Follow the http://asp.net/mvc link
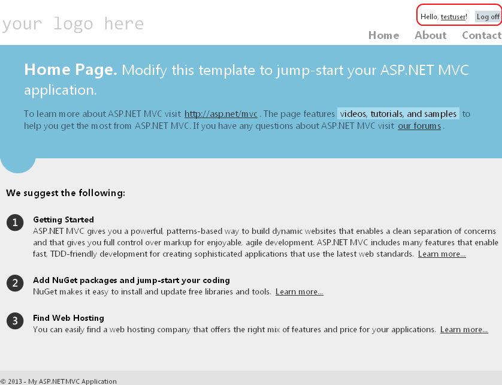 point(220,114)
